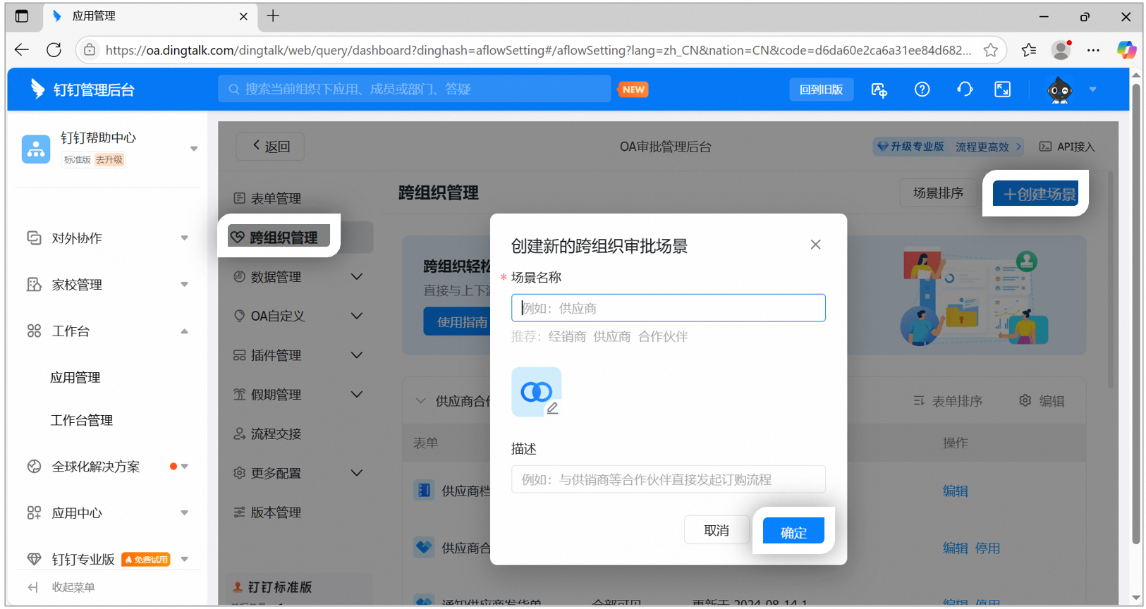Close the create scene dialog
Viewport: 1146px width, 609px height.
pos(815,245)
